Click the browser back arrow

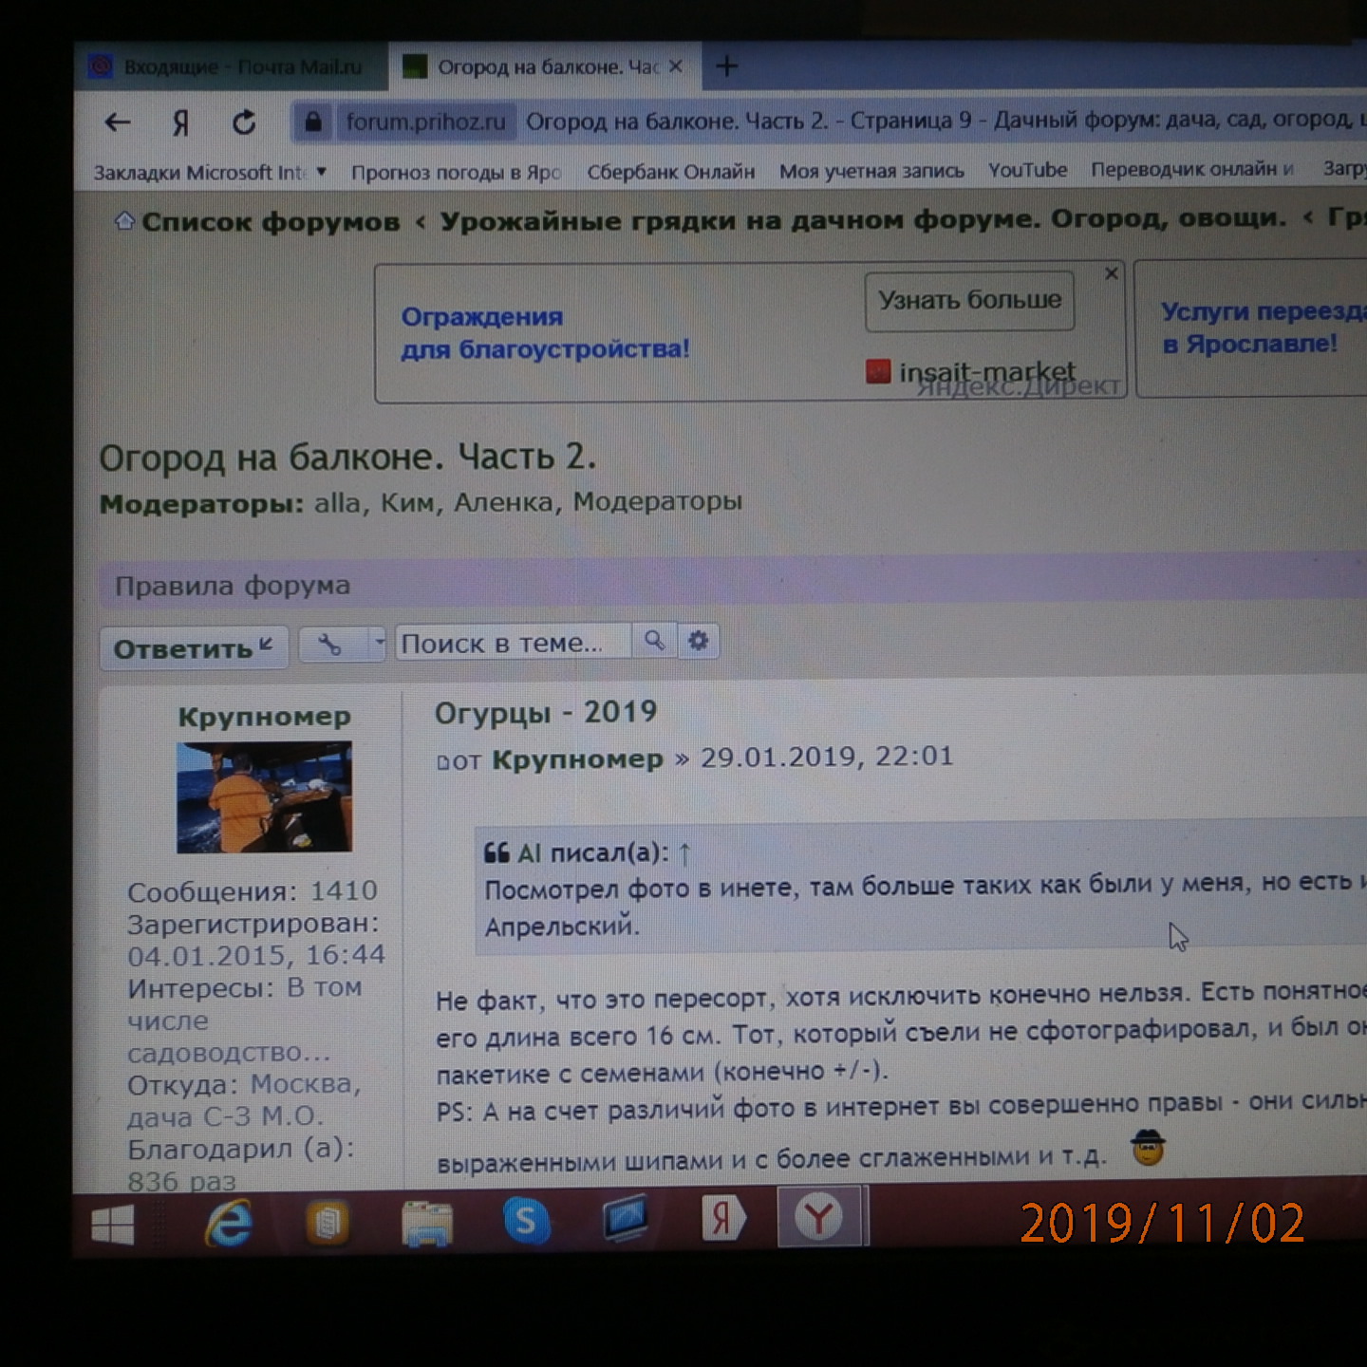pyautogui.click(x=118, y=122)
